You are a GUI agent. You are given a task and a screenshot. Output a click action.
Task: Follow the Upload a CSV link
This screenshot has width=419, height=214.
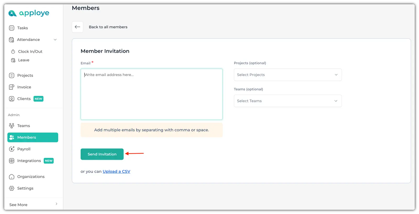coord(116,172)
